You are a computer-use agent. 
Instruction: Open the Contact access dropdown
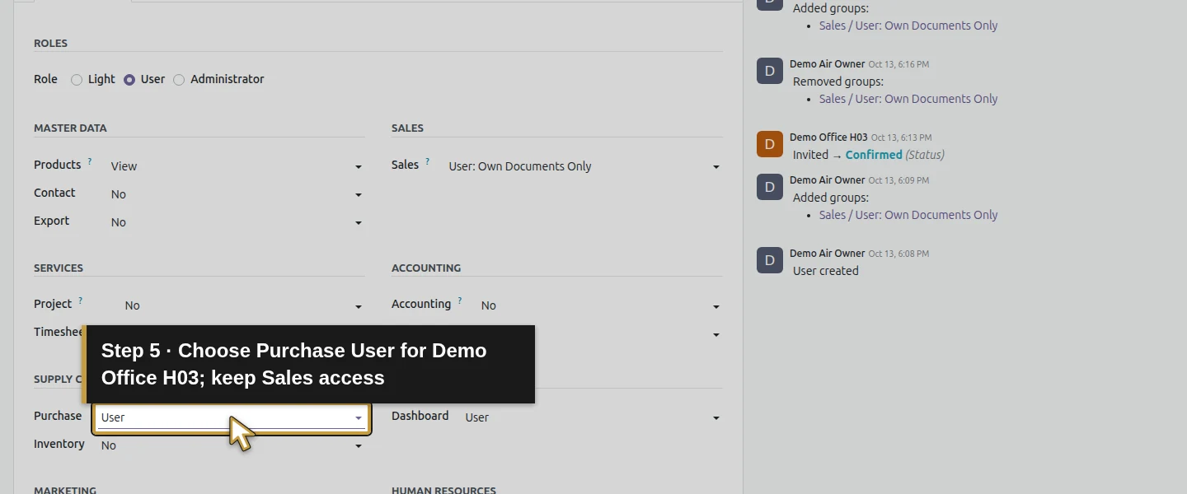[x=237, y=194]
